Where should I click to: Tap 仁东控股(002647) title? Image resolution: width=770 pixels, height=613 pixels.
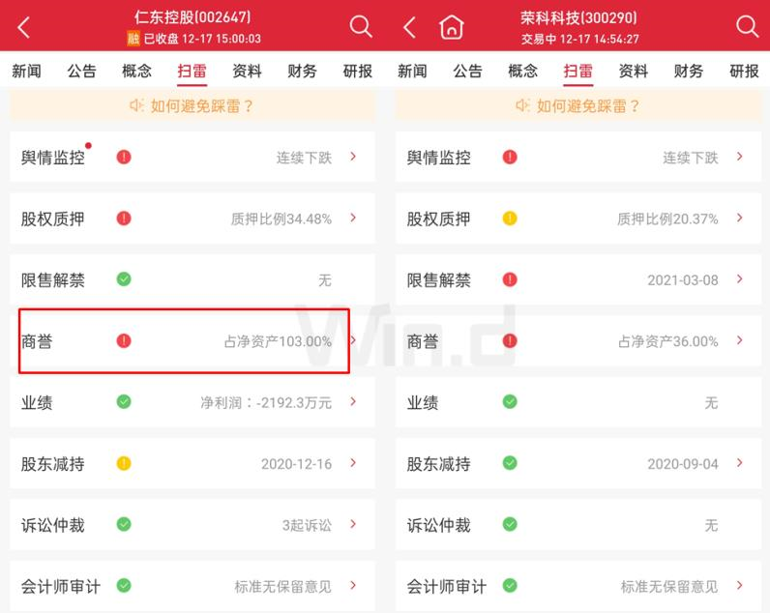pyautogui.click(x=192, y=17)
